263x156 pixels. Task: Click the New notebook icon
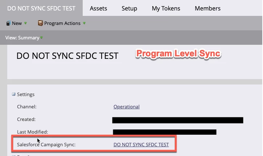click(x=8, y=23)
